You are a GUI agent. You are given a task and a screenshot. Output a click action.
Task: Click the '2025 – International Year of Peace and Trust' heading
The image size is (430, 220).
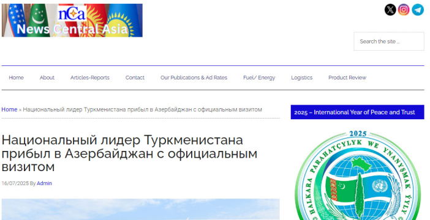pyautogui.click(x=357, y=112)
